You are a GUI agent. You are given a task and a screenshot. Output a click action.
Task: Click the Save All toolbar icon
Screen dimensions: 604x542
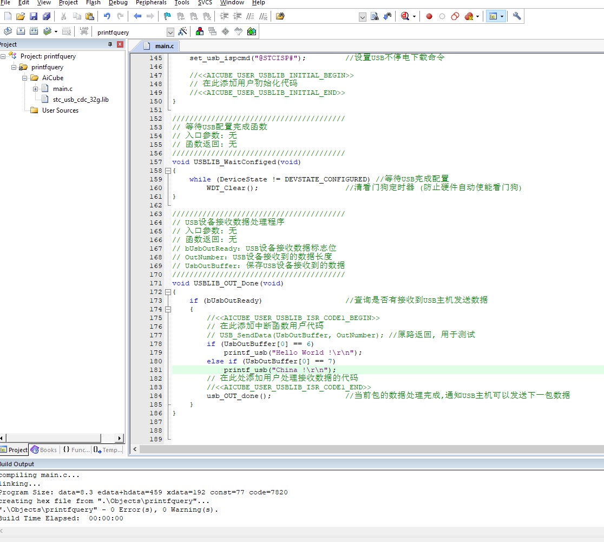point(47,16)
